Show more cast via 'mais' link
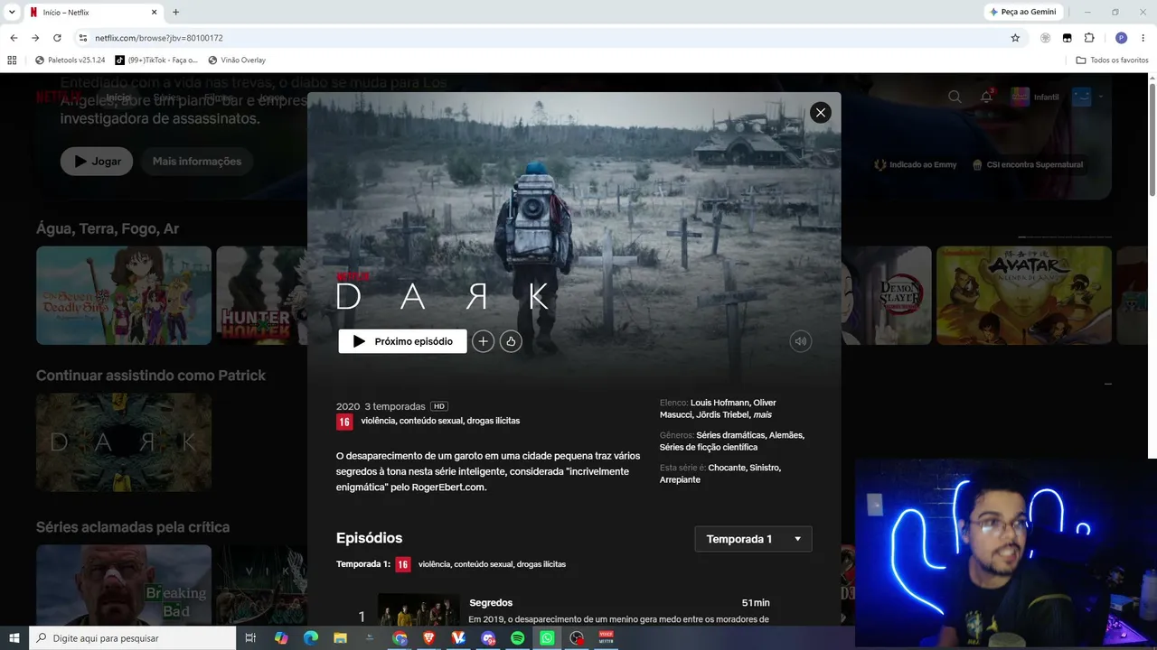Image resolution: width=1157 pixels, height=650 pixels. click(762, 414)
